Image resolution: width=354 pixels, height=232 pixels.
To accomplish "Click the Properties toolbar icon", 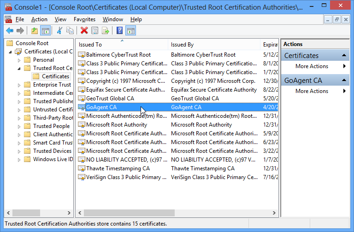I will [94, 30].
